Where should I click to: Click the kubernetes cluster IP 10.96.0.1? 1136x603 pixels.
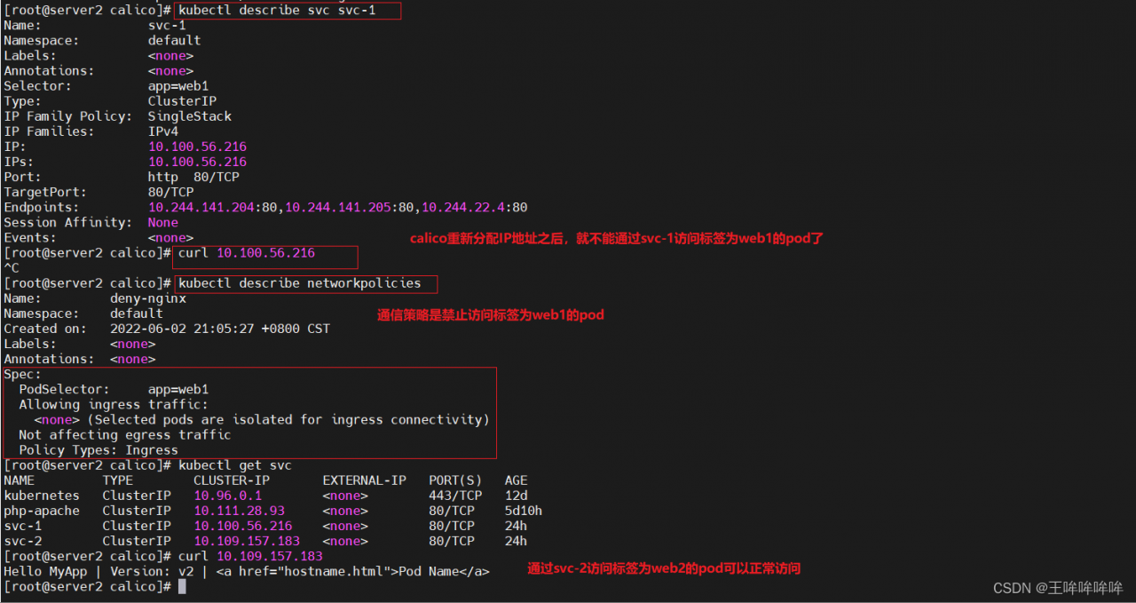pyautogui.click(x=227, y=496)
